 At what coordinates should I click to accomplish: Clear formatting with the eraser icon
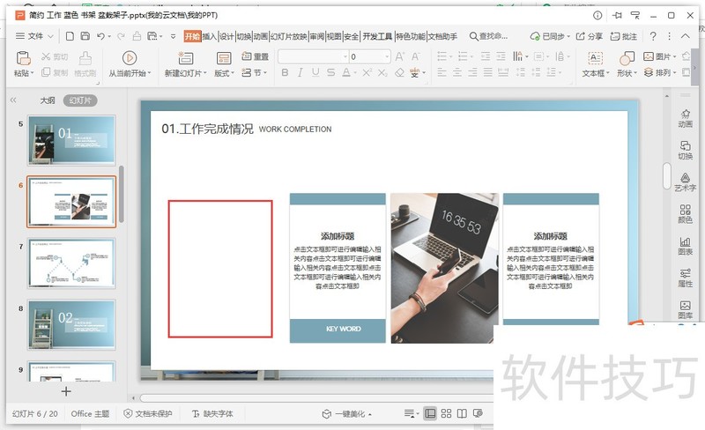pos(399,72)
